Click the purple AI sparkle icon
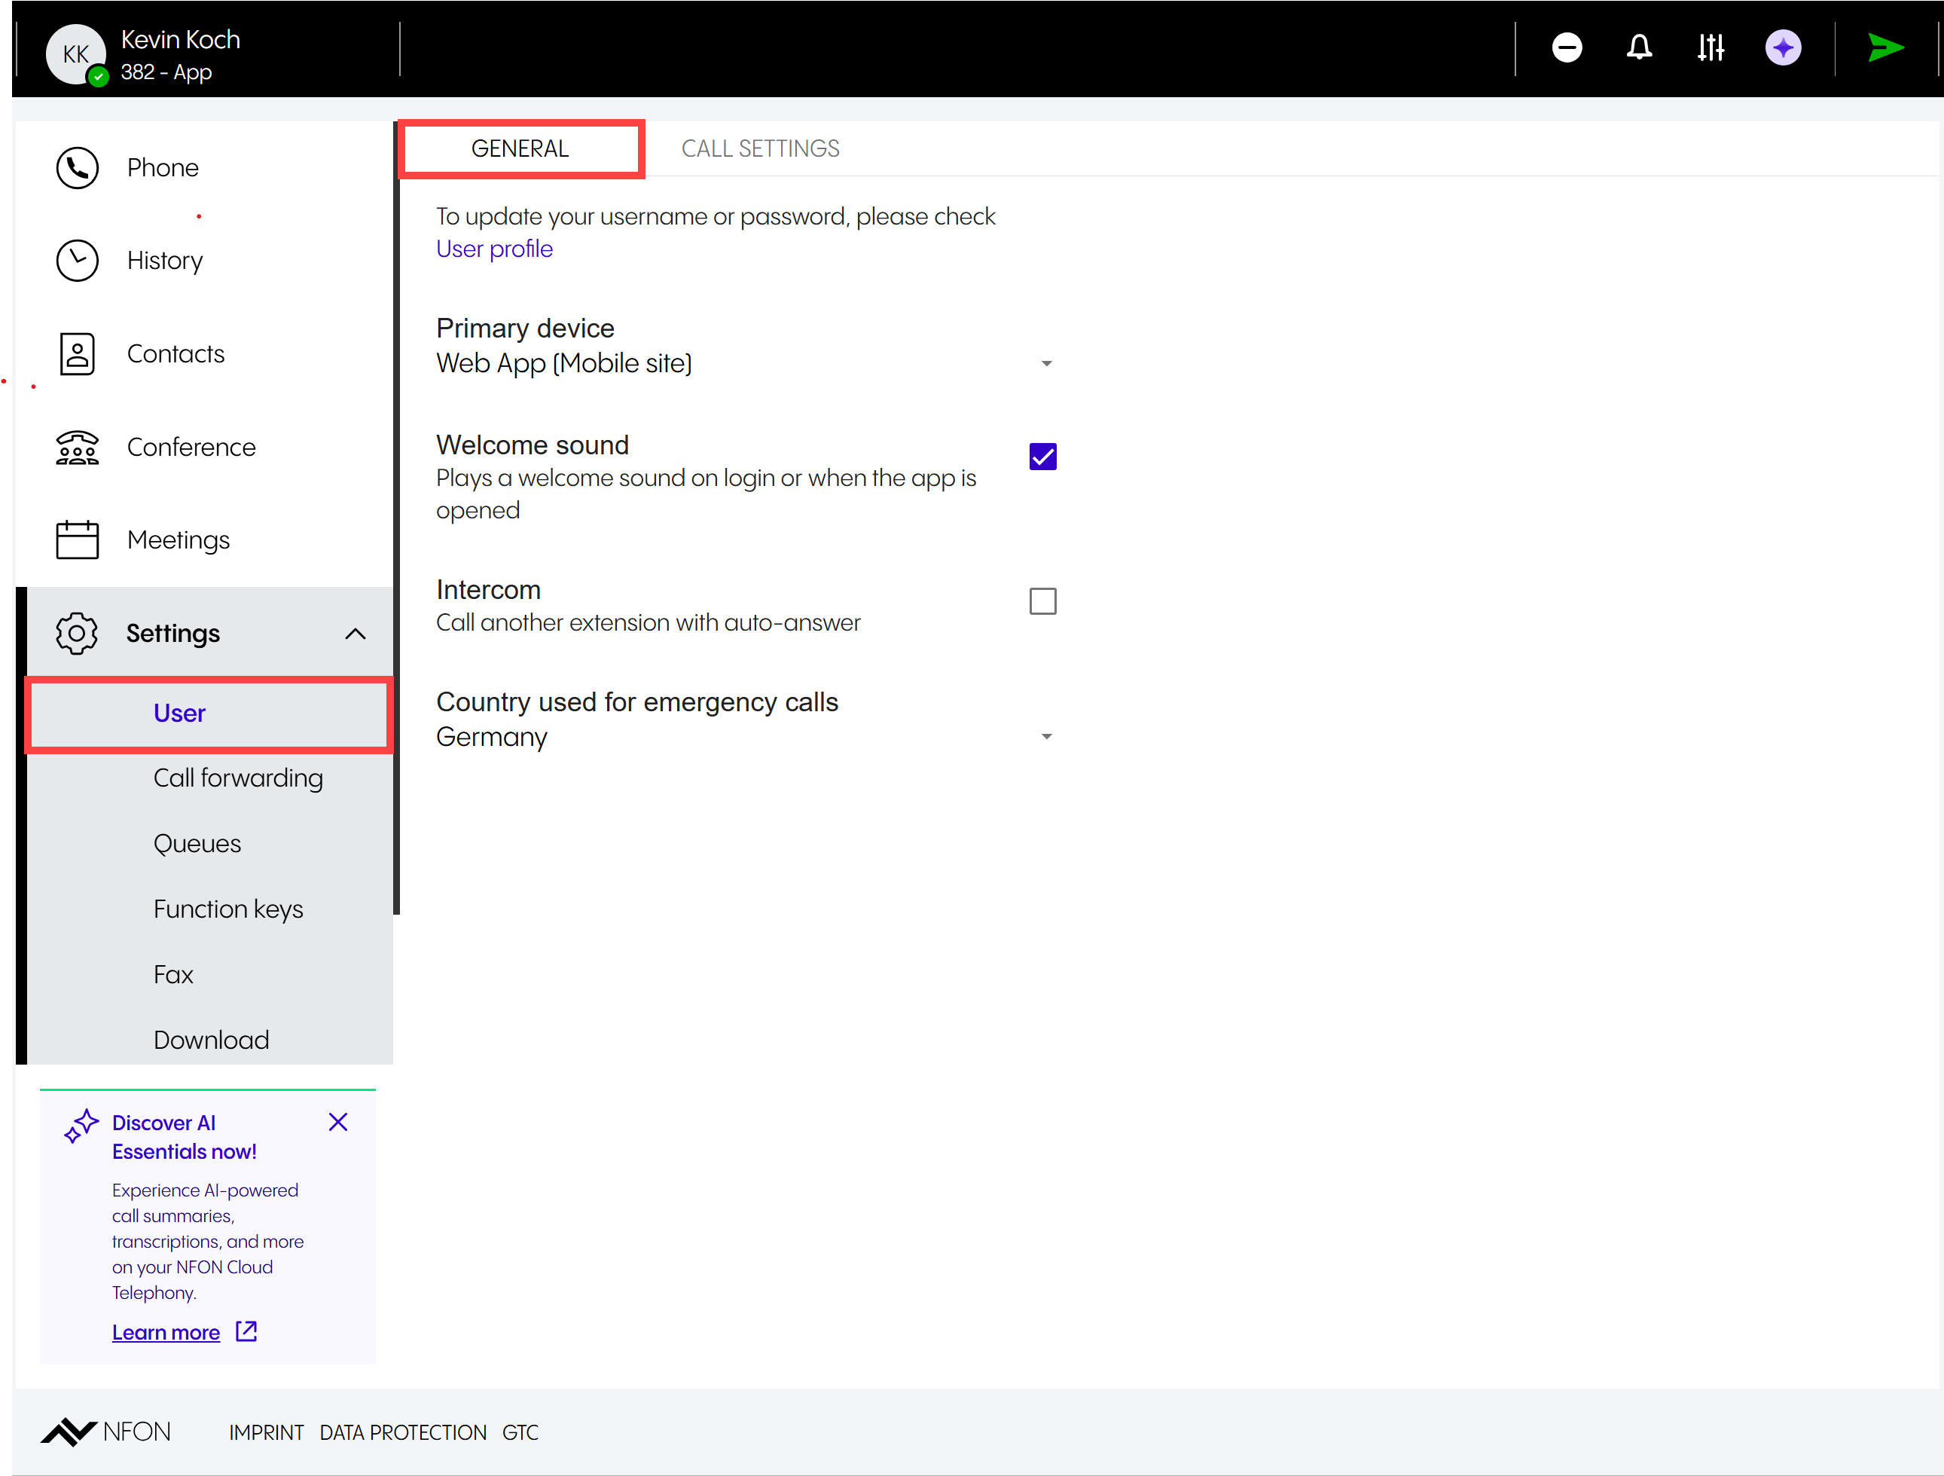 (x=1782, y=47)
